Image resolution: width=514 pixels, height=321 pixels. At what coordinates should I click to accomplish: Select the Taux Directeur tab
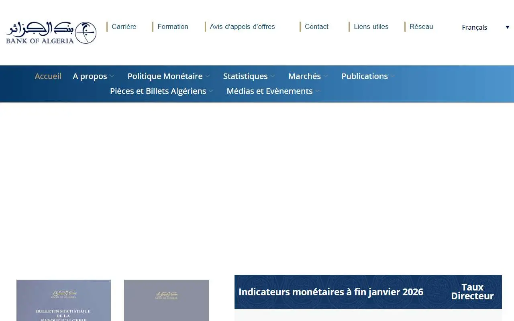pyautogui.click(x=472, y=292)
